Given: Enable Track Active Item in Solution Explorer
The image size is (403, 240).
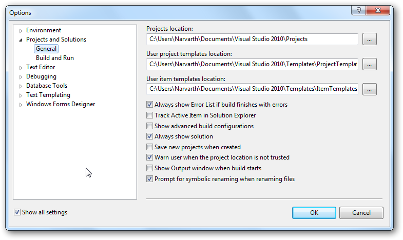Looking at the screenshot, I should 150,115.
